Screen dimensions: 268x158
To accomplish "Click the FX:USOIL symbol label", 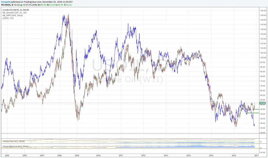I will [7, 5].
